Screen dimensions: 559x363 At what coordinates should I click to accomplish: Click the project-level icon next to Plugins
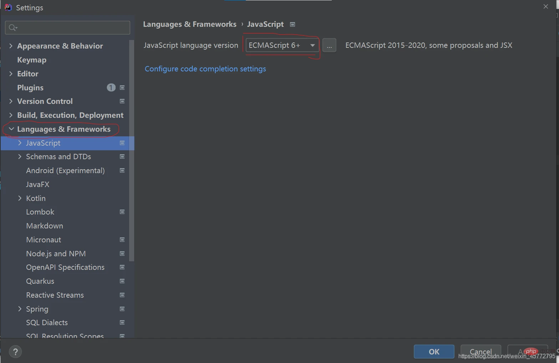tap(122, 87)
